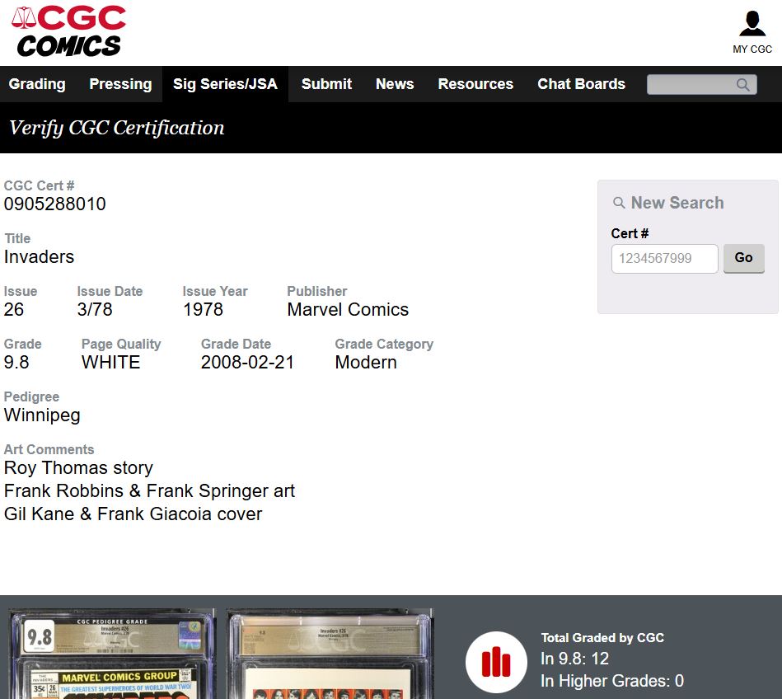Click the CGC Comics logo
This screenshot has width=782, height=699.
tap(69, 31)
